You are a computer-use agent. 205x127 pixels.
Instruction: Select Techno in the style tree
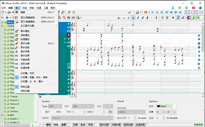[x=14, y=111]
